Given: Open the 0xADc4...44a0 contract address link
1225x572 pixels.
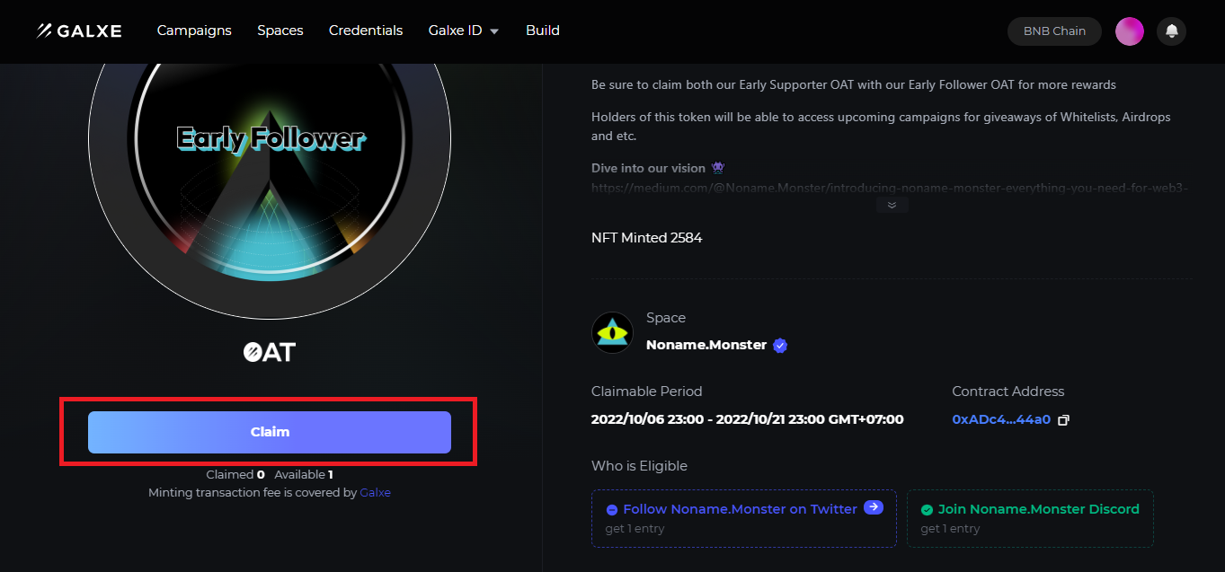Looking at the screenshot, I should pyautogui.click(x=1001, y=419).
